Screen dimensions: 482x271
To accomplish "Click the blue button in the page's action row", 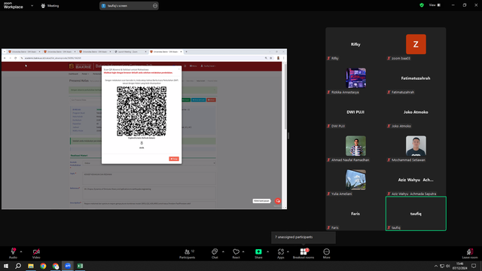I will pyautogui.click(x=199, y=100).
